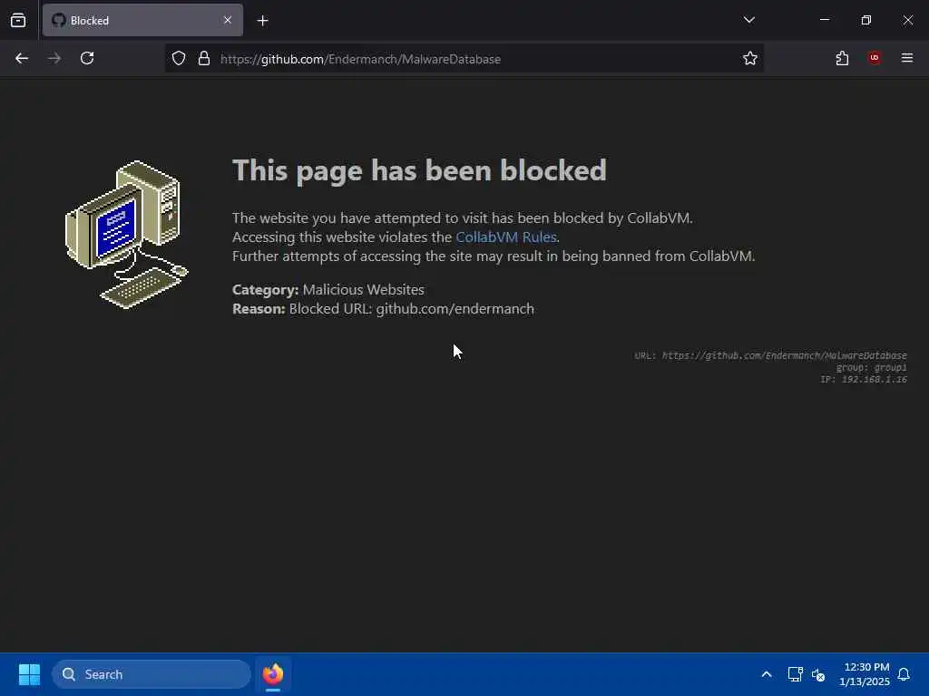929x696 pixels.
Task: Click the Reason: Blocked URL line
Action: [x=384, y=308]
